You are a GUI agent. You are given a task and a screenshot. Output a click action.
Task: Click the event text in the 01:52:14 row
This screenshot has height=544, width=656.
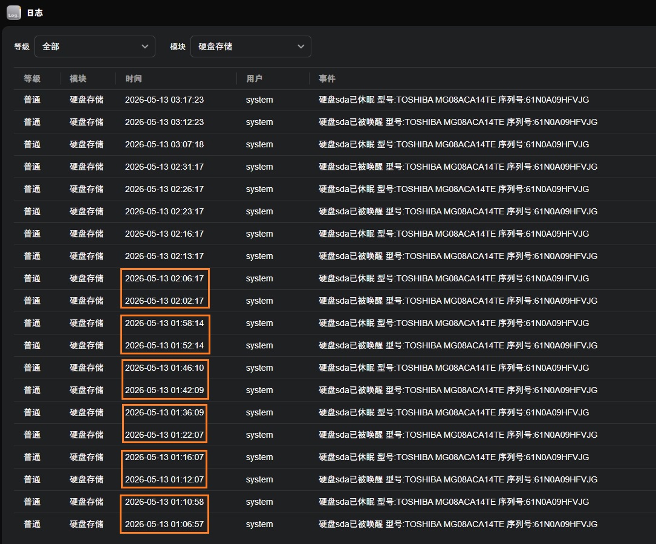458,345
